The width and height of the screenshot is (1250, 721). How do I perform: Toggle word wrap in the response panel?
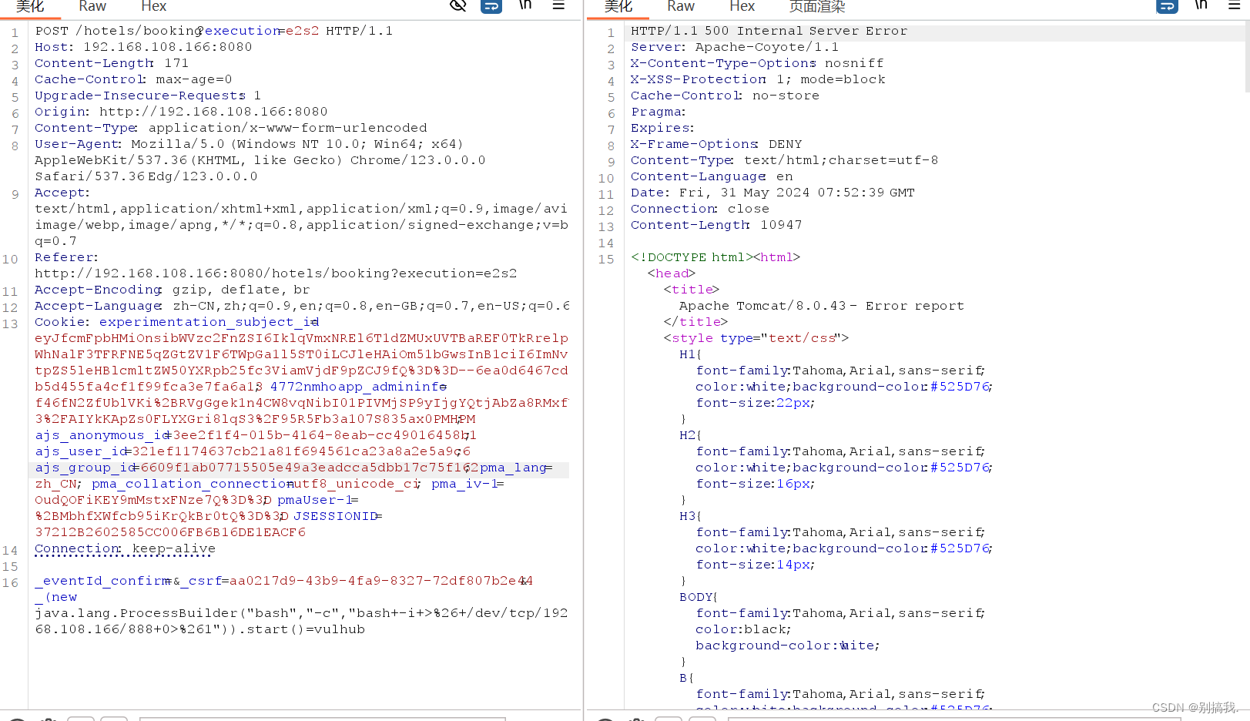click(x=1168, y=6)
